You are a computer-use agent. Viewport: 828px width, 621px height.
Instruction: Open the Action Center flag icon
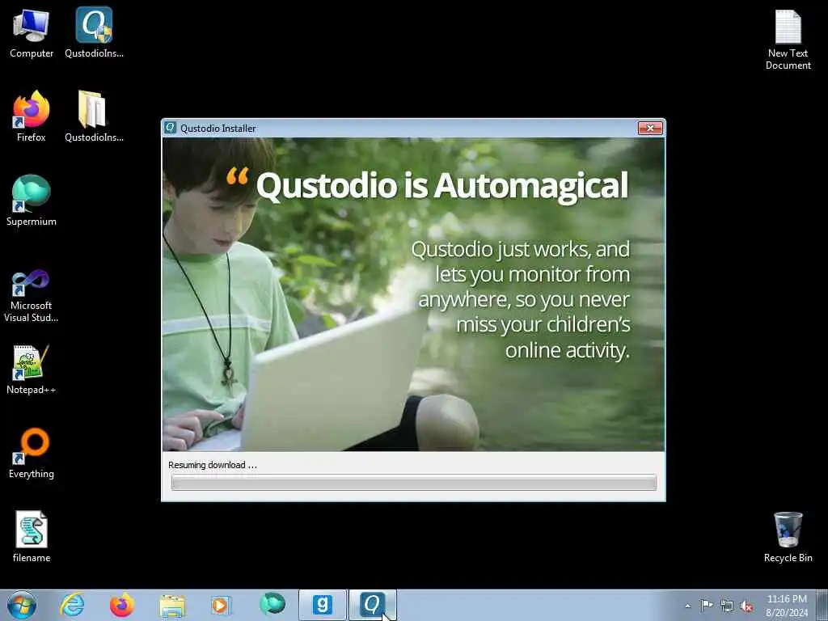[707, 606]
